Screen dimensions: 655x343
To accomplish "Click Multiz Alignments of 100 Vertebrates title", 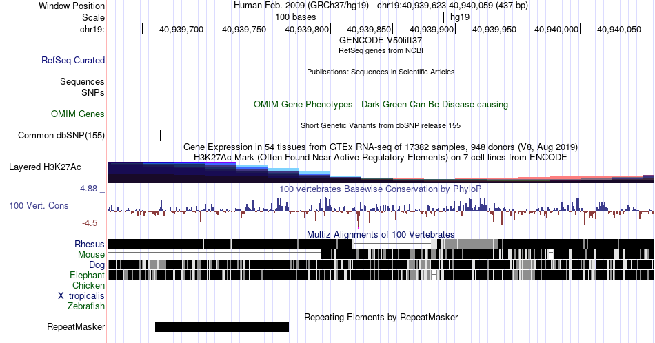I will coord(381,234).
